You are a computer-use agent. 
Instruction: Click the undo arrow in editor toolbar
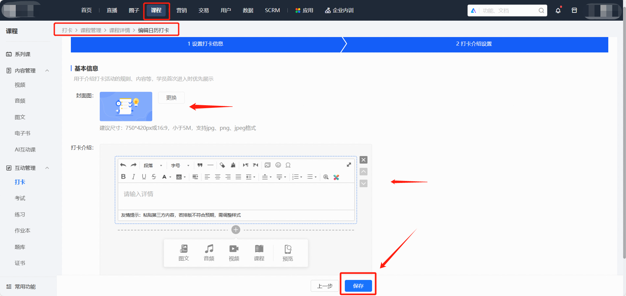click(x=123, y=165)
